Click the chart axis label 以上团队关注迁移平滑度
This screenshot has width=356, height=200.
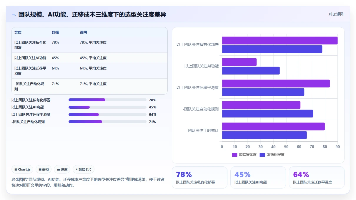(198, 87)
